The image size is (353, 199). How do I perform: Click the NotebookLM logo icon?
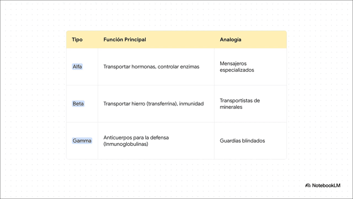click(x=308, y=185)
